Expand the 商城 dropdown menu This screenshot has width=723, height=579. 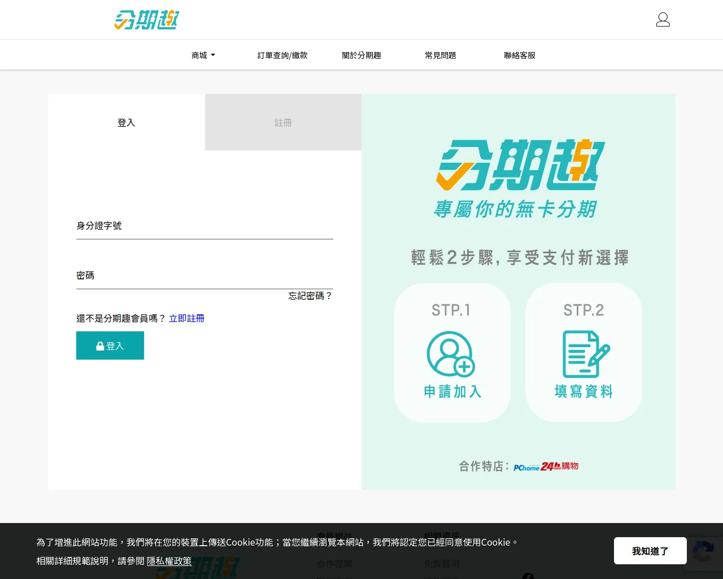coord(203,54)
